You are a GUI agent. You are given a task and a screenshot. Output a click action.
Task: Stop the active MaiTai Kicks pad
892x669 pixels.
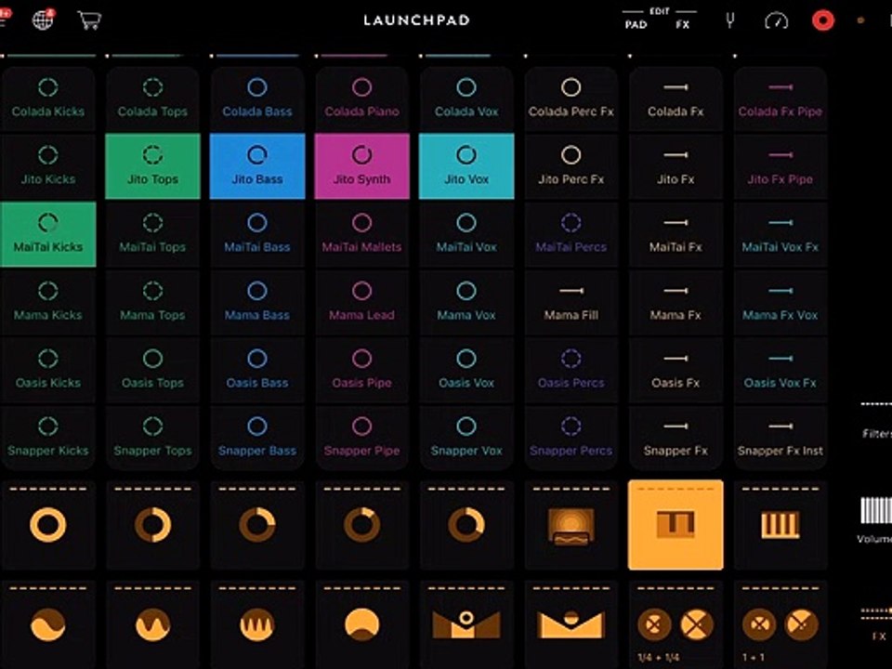click(47, 234)
